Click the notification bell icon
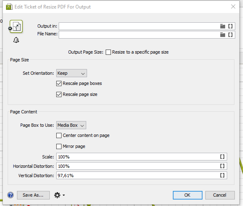Screen dimensions: 243x206 (x=16, y=40)
